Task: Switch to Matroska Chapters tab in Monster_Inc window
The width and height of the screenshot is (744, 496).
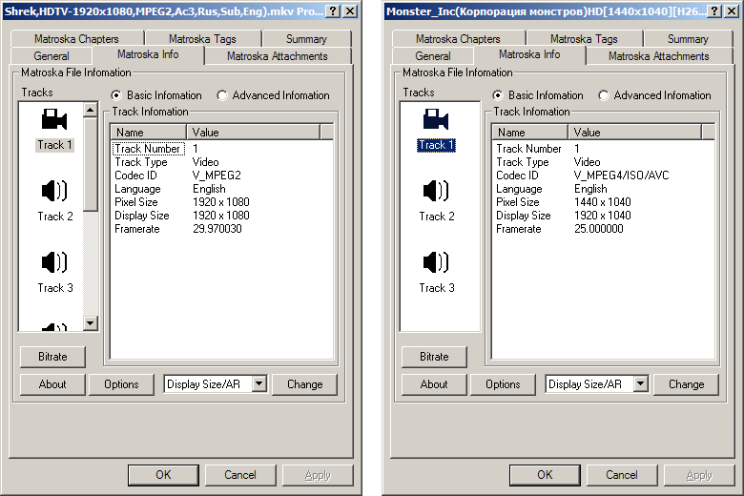Action: [x=459, y=39]
